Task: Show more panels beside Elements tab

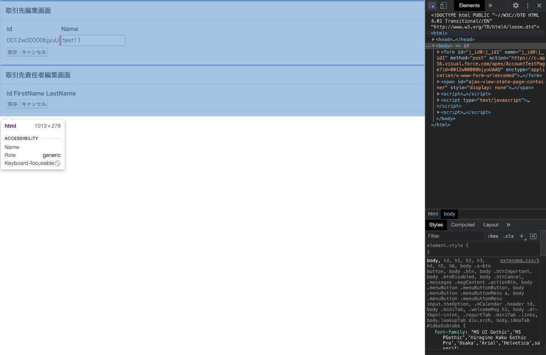Action: pyautogui.click(x=490, y=5)
